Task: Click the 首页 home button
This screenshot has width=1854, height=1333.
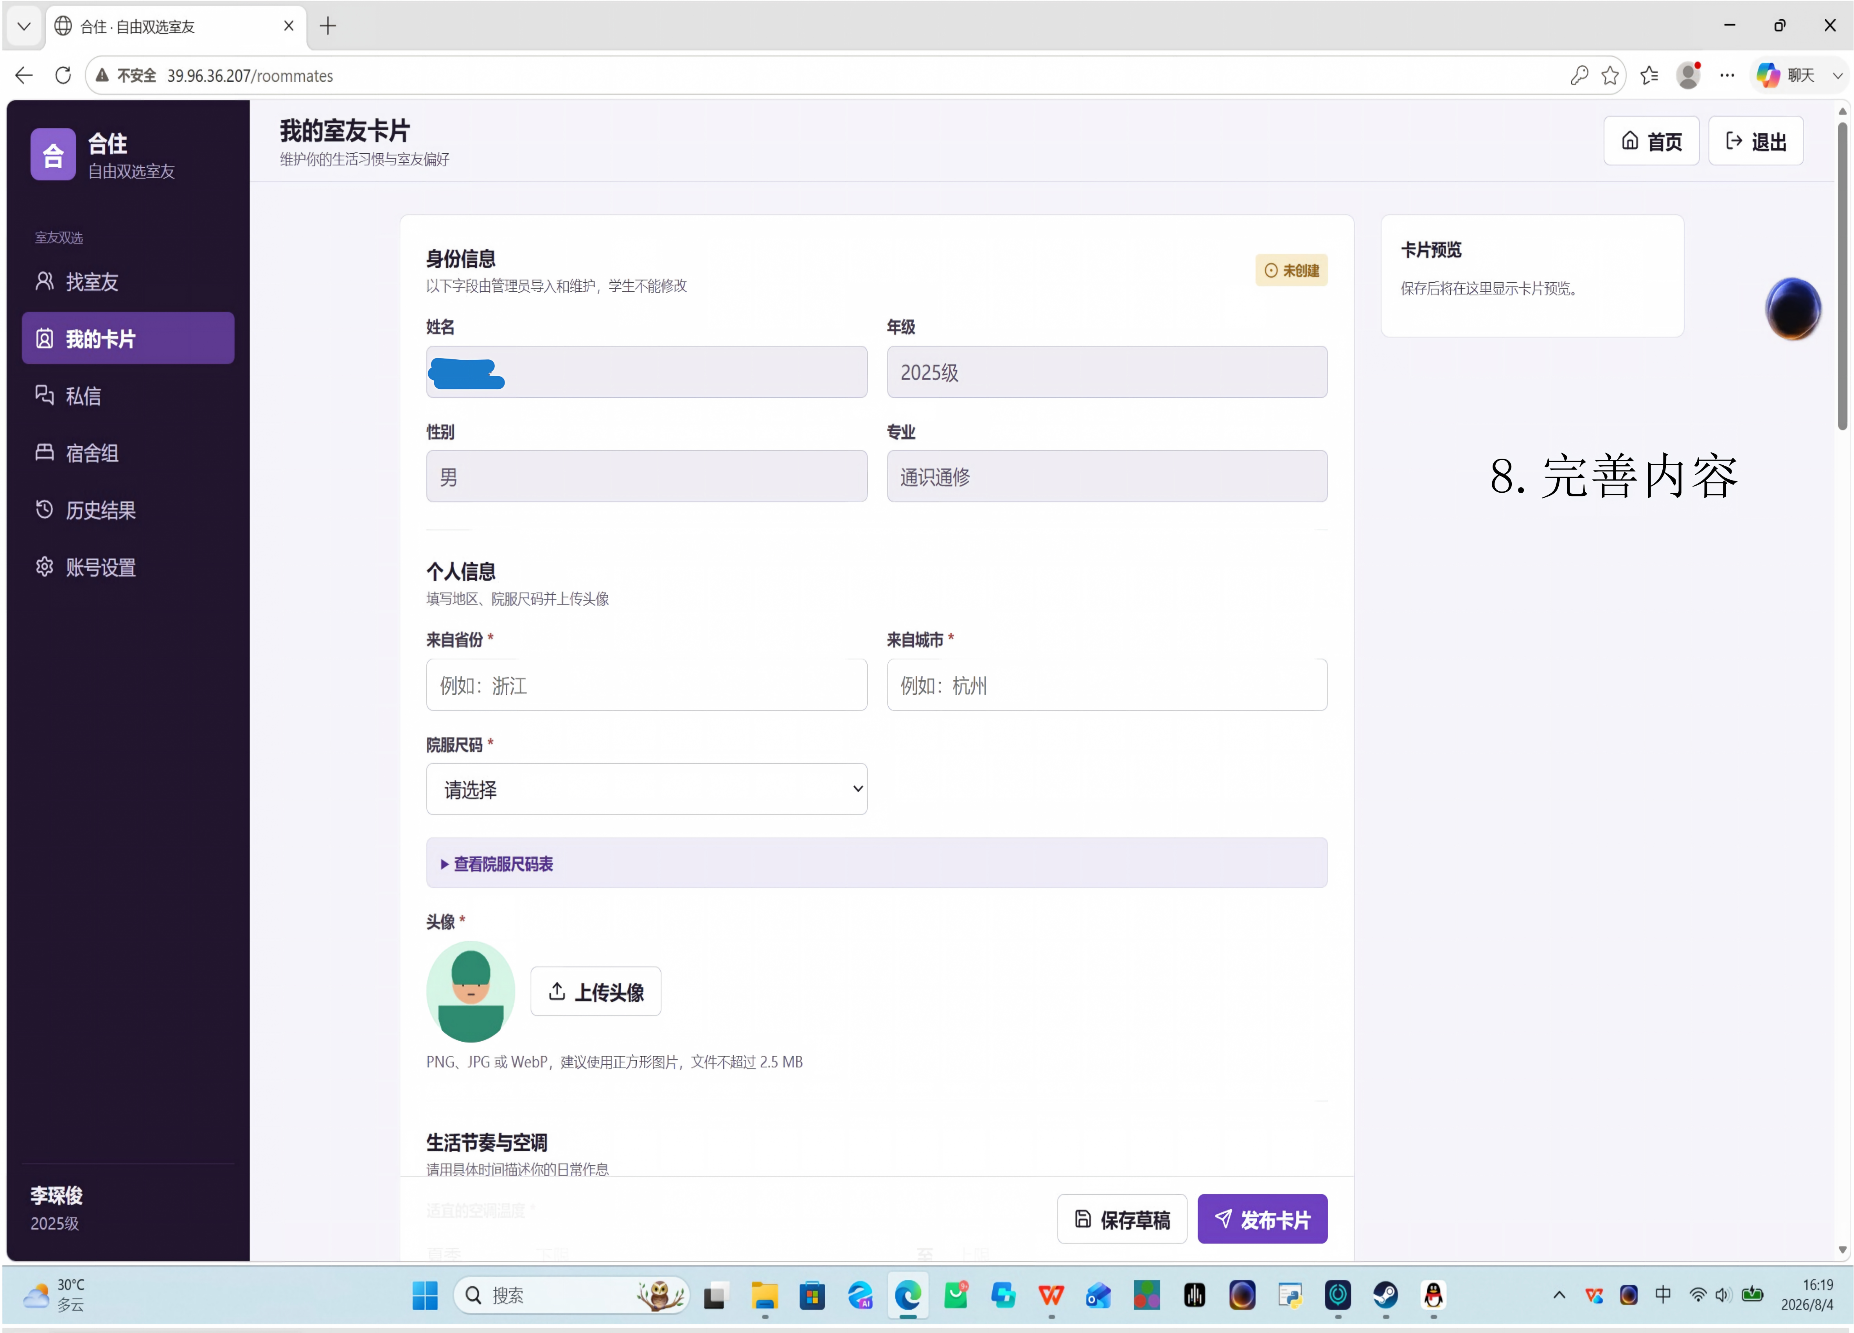Action: (x=1651, y=141)
